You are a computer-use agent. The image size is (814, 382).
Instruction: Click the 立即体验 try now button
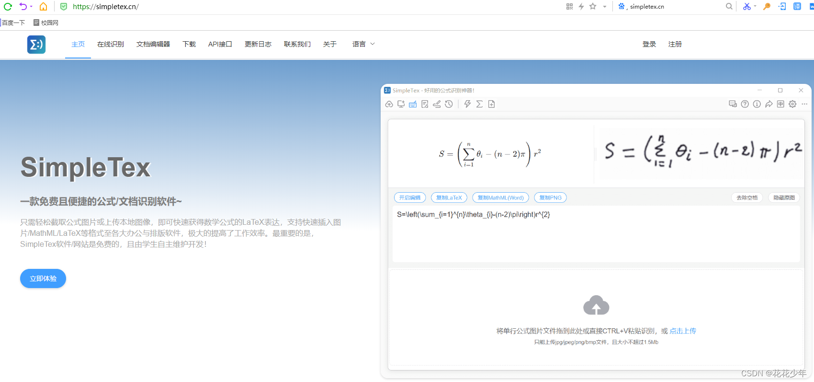43,278
